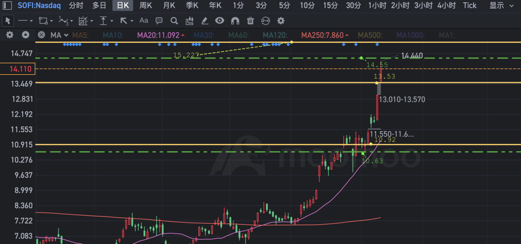Select the price range measure tool
Viewport: 521px width, 244px height.
(x=103, y=21)
